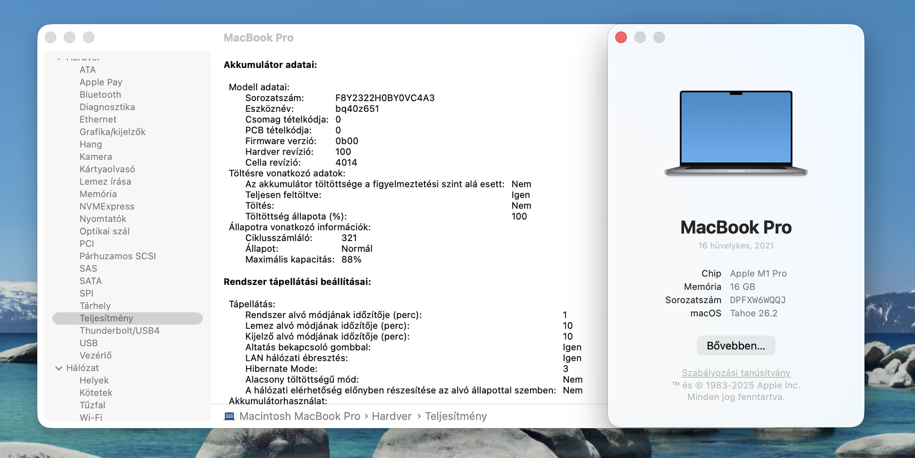The image size is (915, 458).
Task: Click Macintosh MacBook Pro in path bar
Action: coord(300,416)
